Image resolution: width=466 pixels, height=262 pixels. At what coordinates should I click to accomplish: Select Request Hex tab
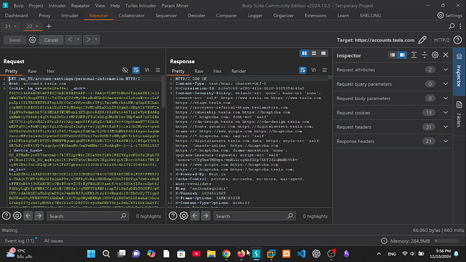(x=51, y=71)
